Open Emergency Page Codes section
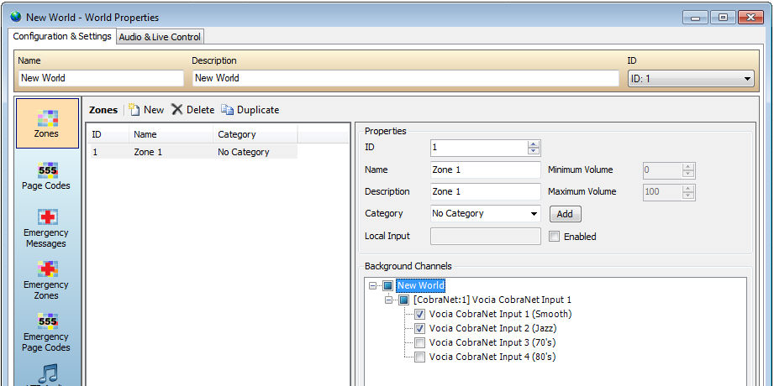Viewport: 774px width, 386px height. tap(46, 333)
